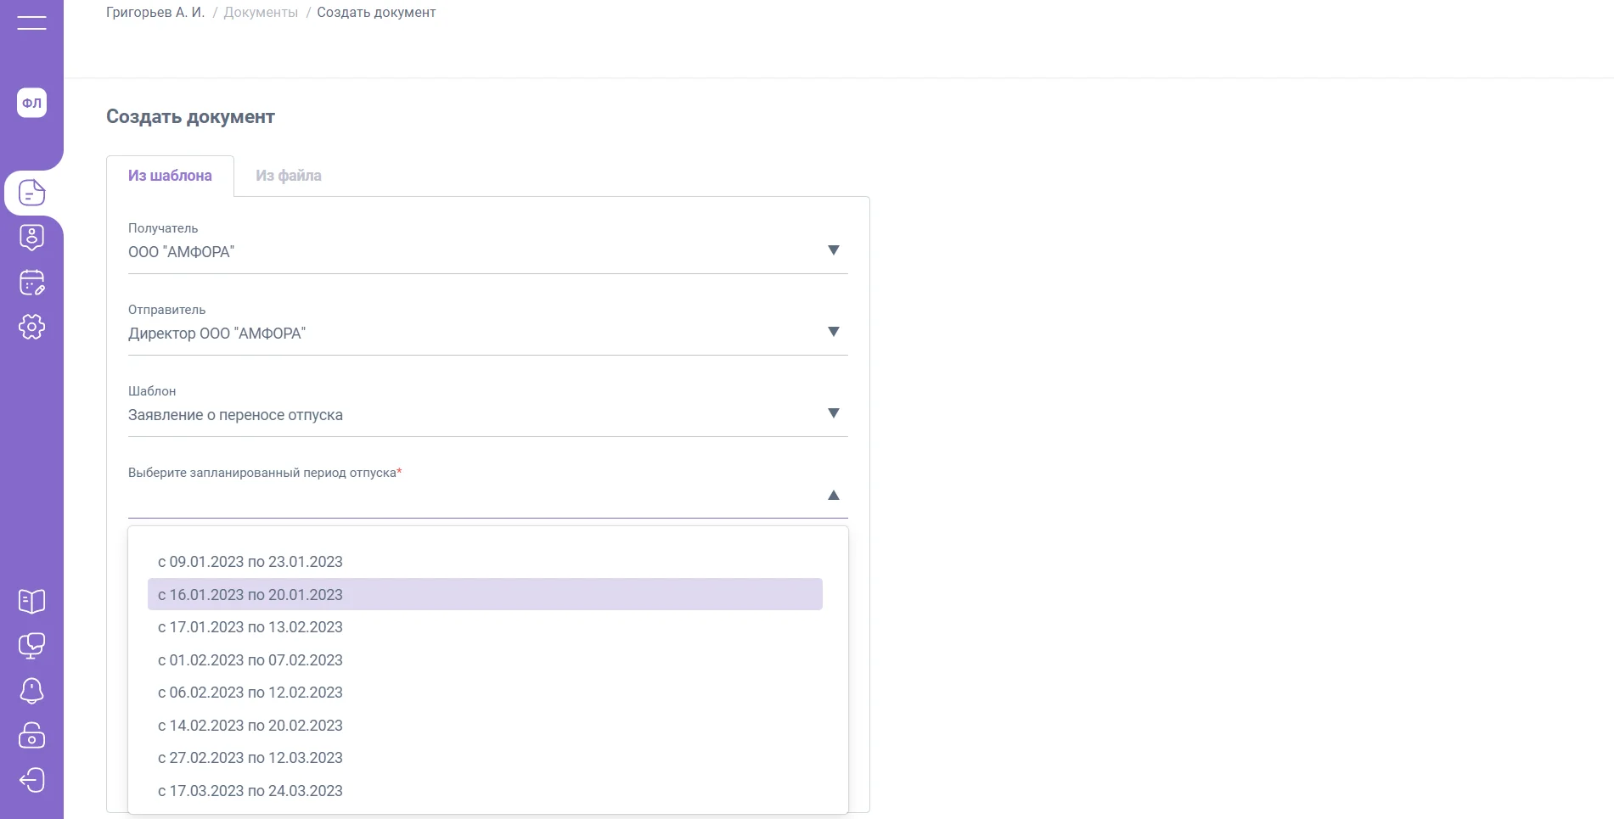This screenshot has height=819, width=1614.
Task: Collapse the vacation period dropdown arrow
Action: click(x=833, y=495)
